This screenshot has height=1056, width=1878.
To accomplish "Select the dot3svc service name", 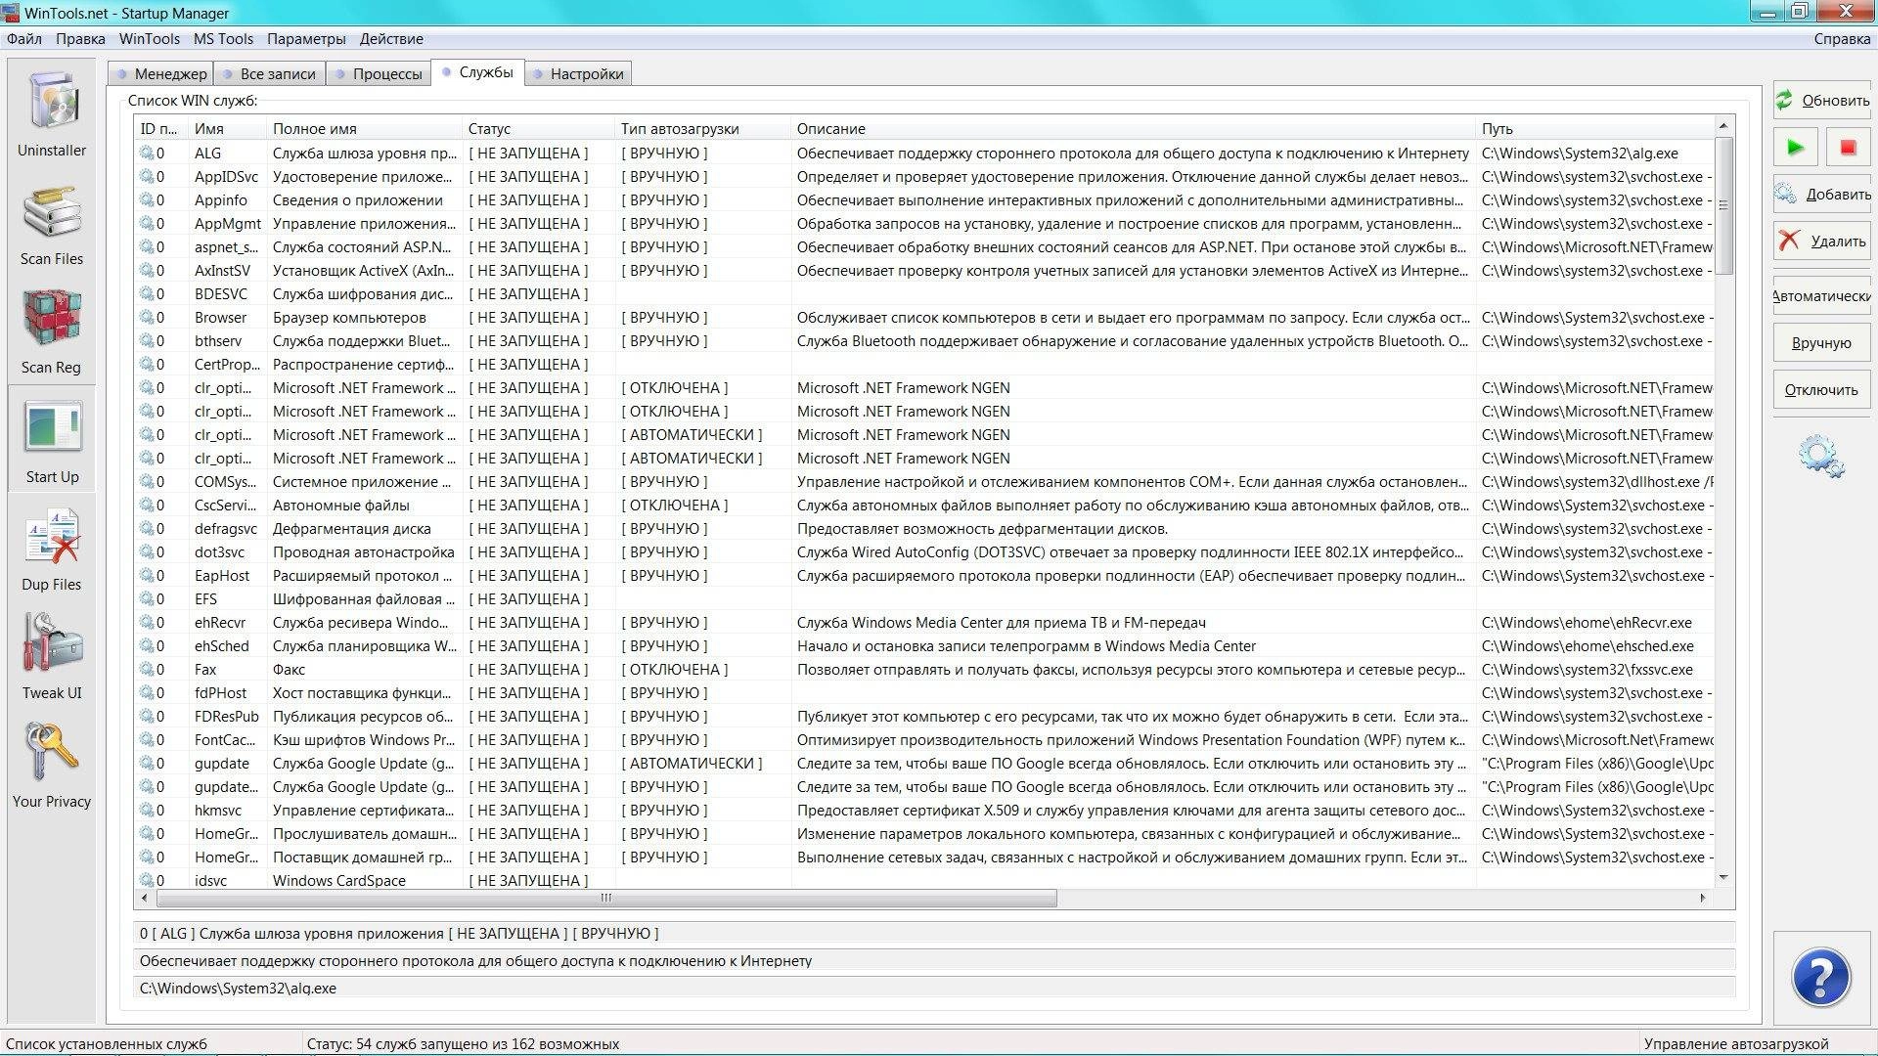I will tap(219, 552).
